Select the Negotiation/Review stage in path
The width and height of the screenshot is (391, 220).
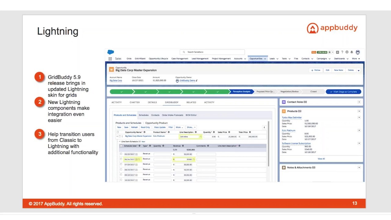[x=290, y=92]
